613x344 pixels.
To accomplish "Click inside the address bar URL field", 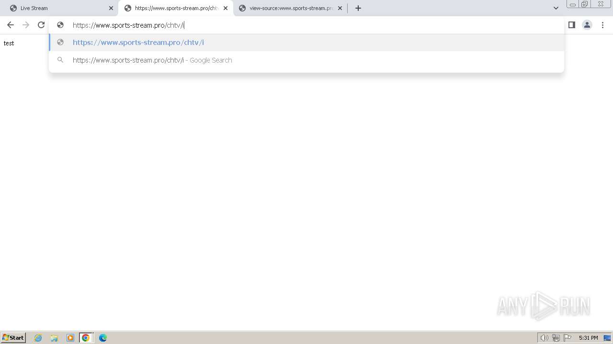I will point(306,25).
